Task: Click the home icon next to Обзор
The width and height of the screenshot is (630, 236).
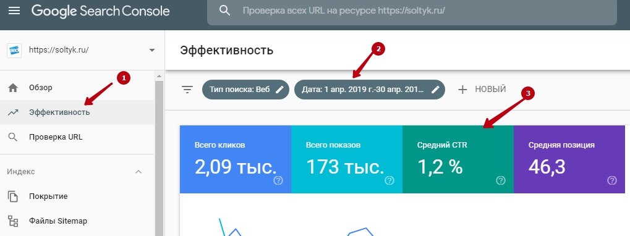Action: pyautogui.click(x=13, y=88)
